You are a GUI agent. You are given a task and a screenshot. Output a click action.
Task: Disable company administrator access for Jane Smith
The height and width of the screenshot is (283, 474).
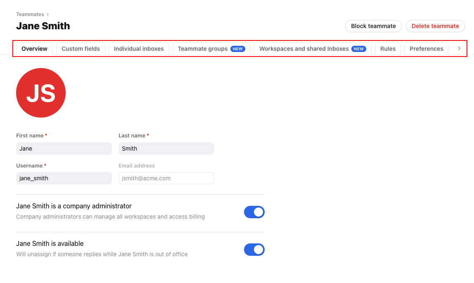click(x=254, y=212)
